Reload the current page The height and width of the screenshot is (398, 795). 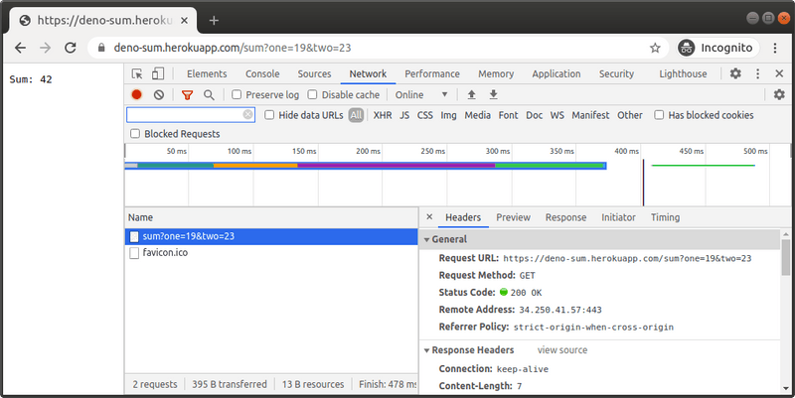point(71,48)
